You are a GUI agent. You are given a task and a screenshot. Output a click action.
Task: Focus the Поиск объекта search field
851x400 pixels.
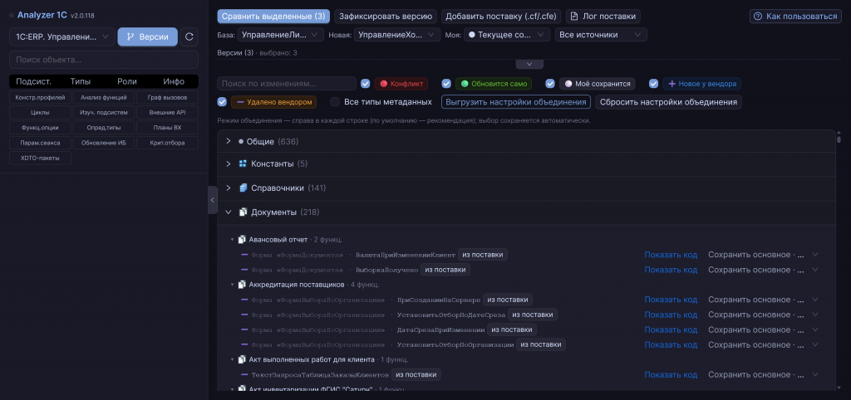pyautogui.click(x=104, y=60)
